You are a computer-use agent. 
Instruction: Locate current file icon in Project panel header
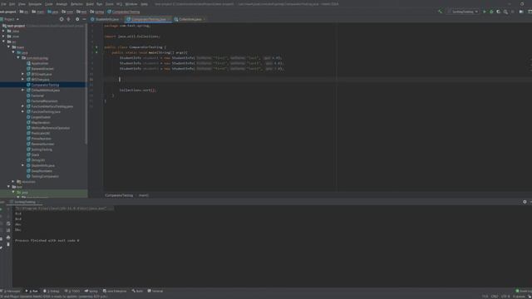pyautogui.click(x=62, y=19)
